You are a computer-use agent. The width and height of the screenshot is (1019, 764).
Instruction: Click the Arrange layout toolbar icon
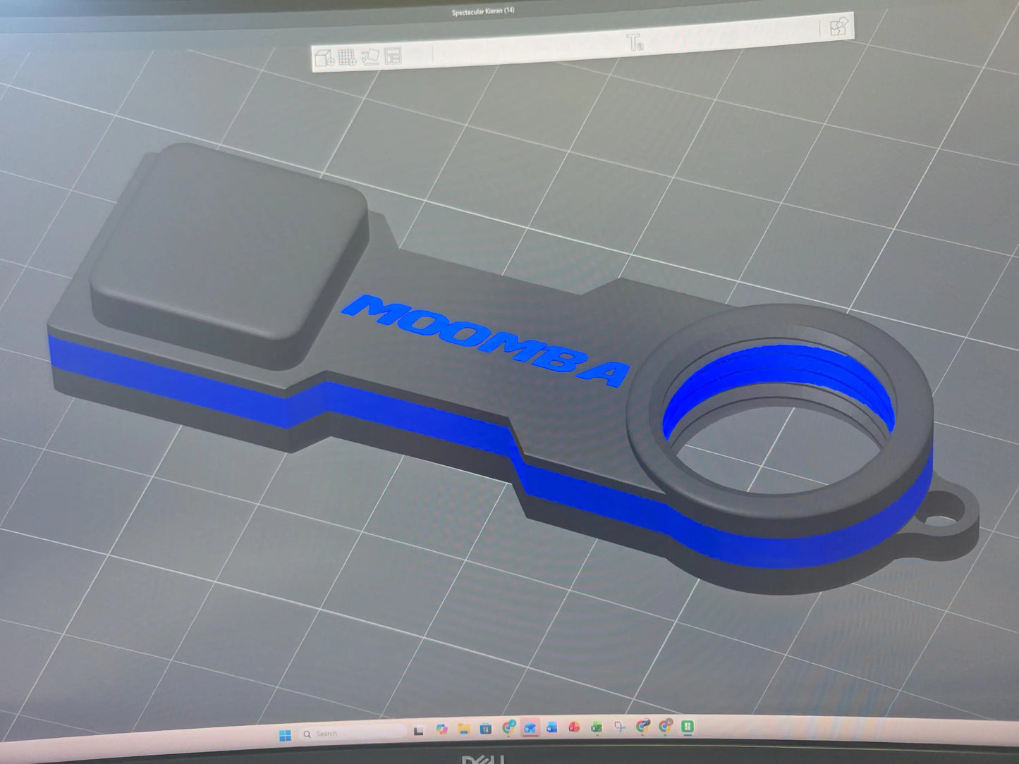click(x=393, y=56)
